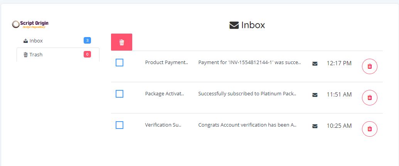Screen dimensions: 399x166
Task: Click the 12:17 PM timestamp
Action: pyautogui.click(x=339, y=63)
